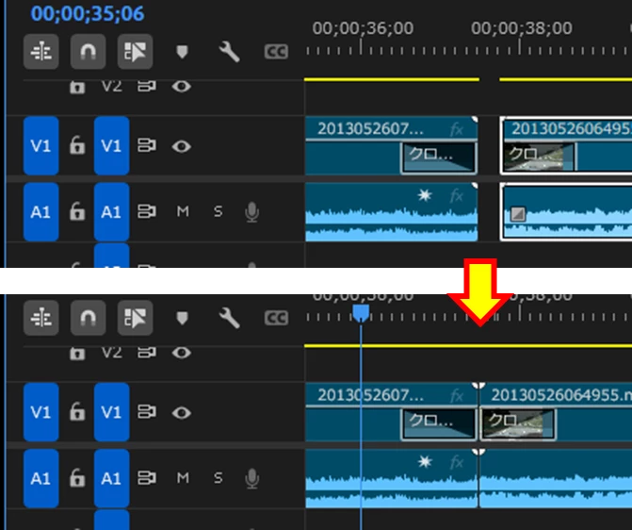The width and height of the screenshot is (632, 530).
Task: Toggle A1 sync lock in upper timeline
Action: click(147, 211)
